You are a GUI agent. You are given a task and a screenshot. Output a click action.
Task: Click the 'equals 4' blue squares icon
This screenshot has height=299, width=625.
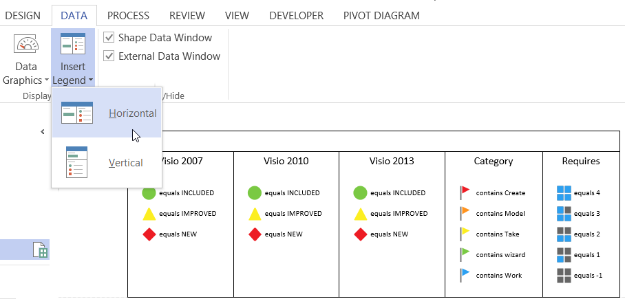coord(564,193)
